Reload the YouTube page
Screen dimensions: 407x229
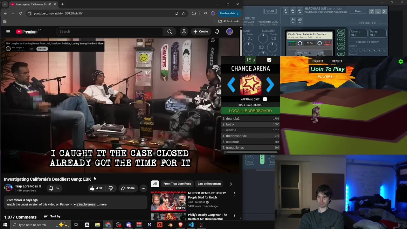pos(20,13)
